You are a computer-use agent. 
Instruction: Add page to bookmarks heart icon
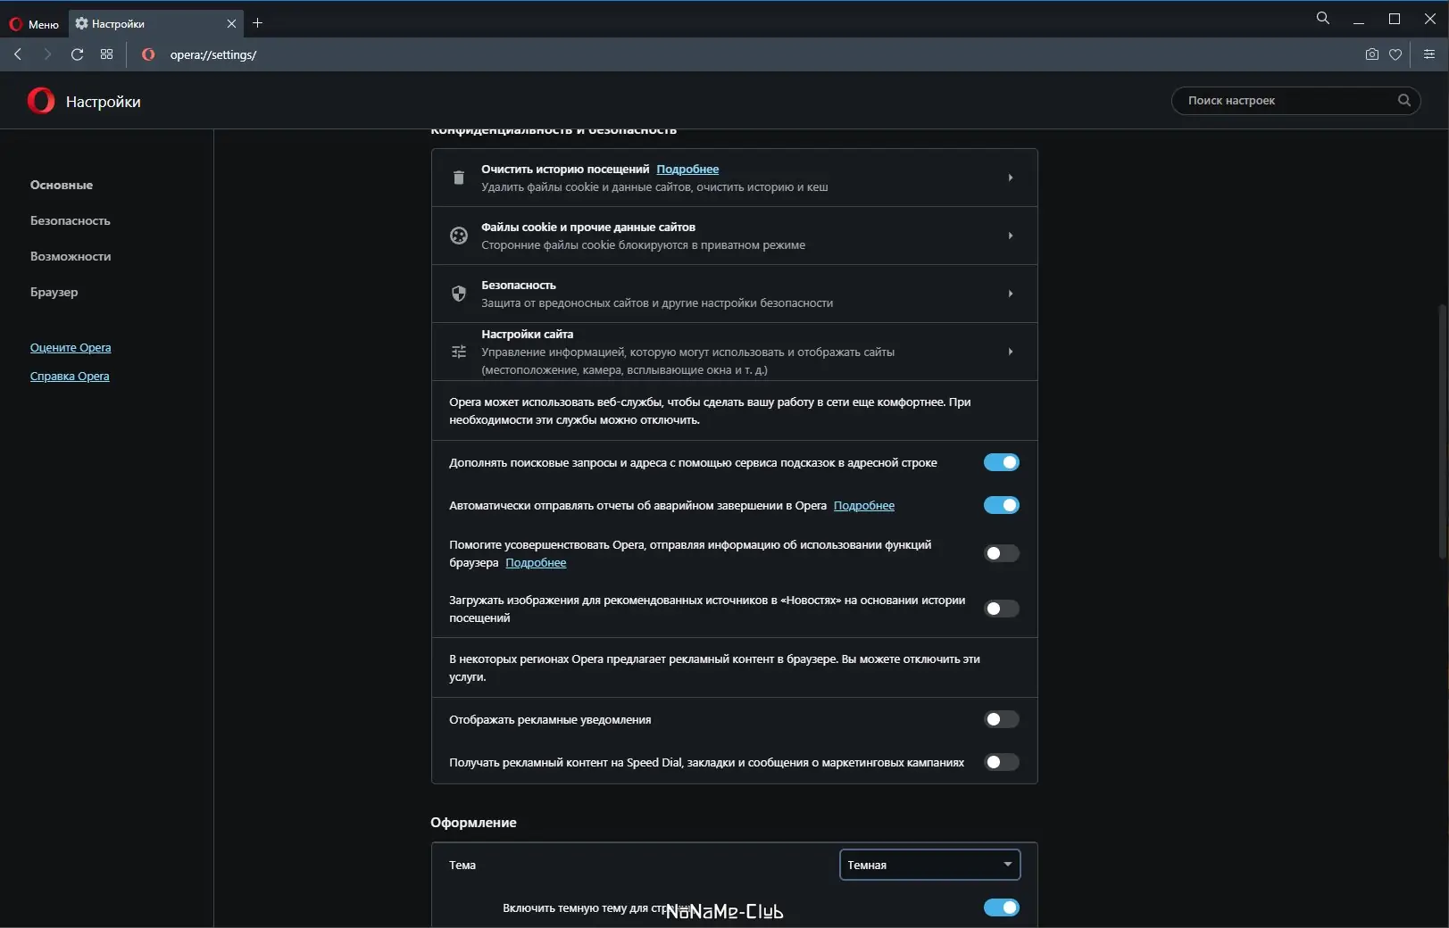click(x=1395, y=54)
